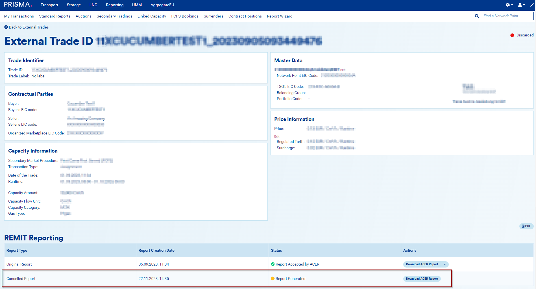Click the PRISMA logo
The height and width of the screenshot is (289, 536).
18,5
